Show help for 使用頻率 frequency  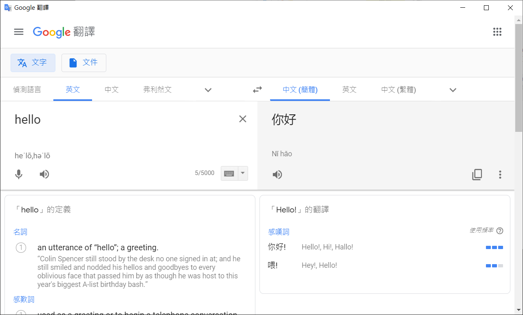pyautogui.click(x=500, y=231)
